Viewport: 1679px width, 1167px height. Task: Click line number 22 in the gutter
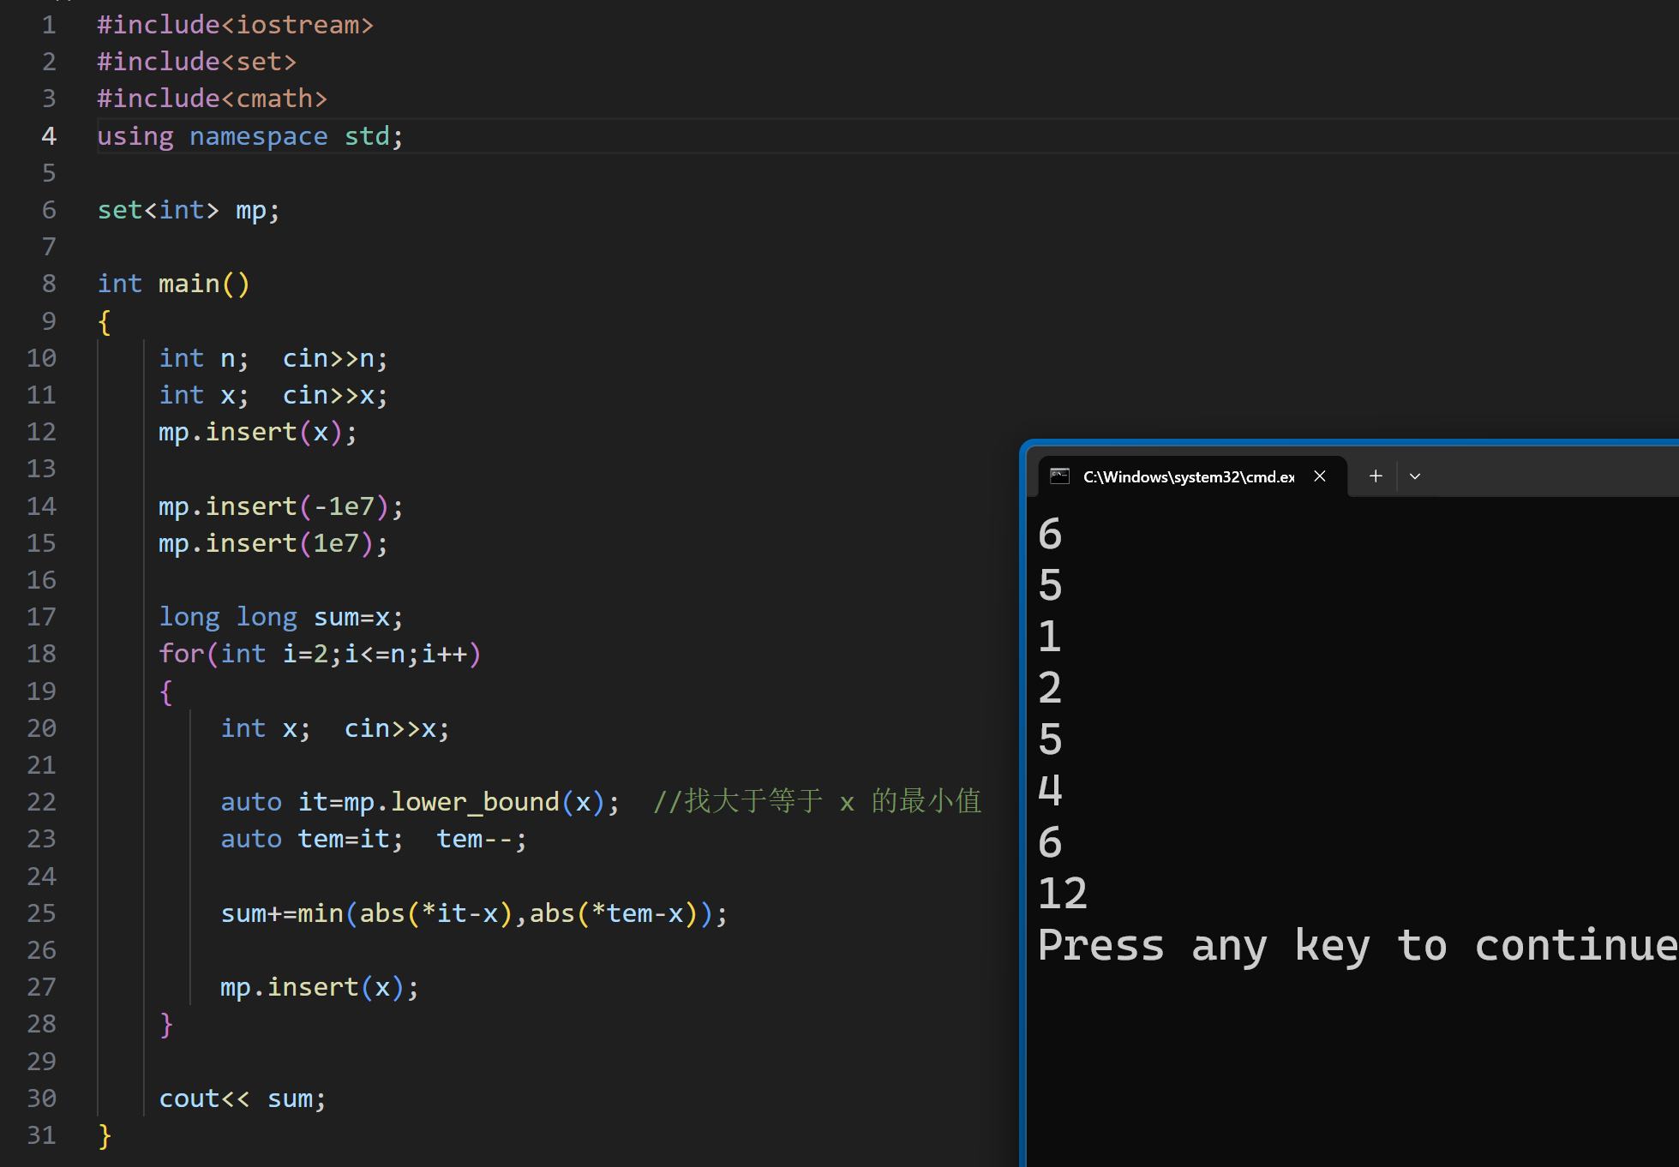[x=41, y=802]
